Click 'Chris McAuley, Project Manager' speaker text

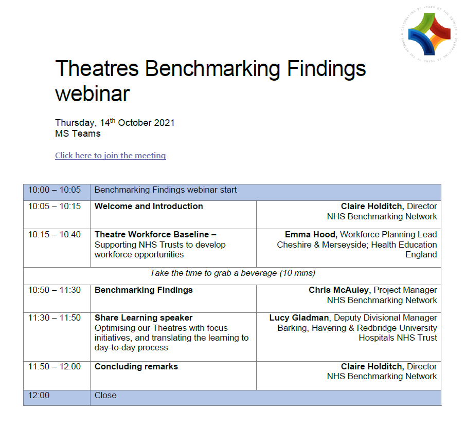pyautogui.click(x=373, y=290)
